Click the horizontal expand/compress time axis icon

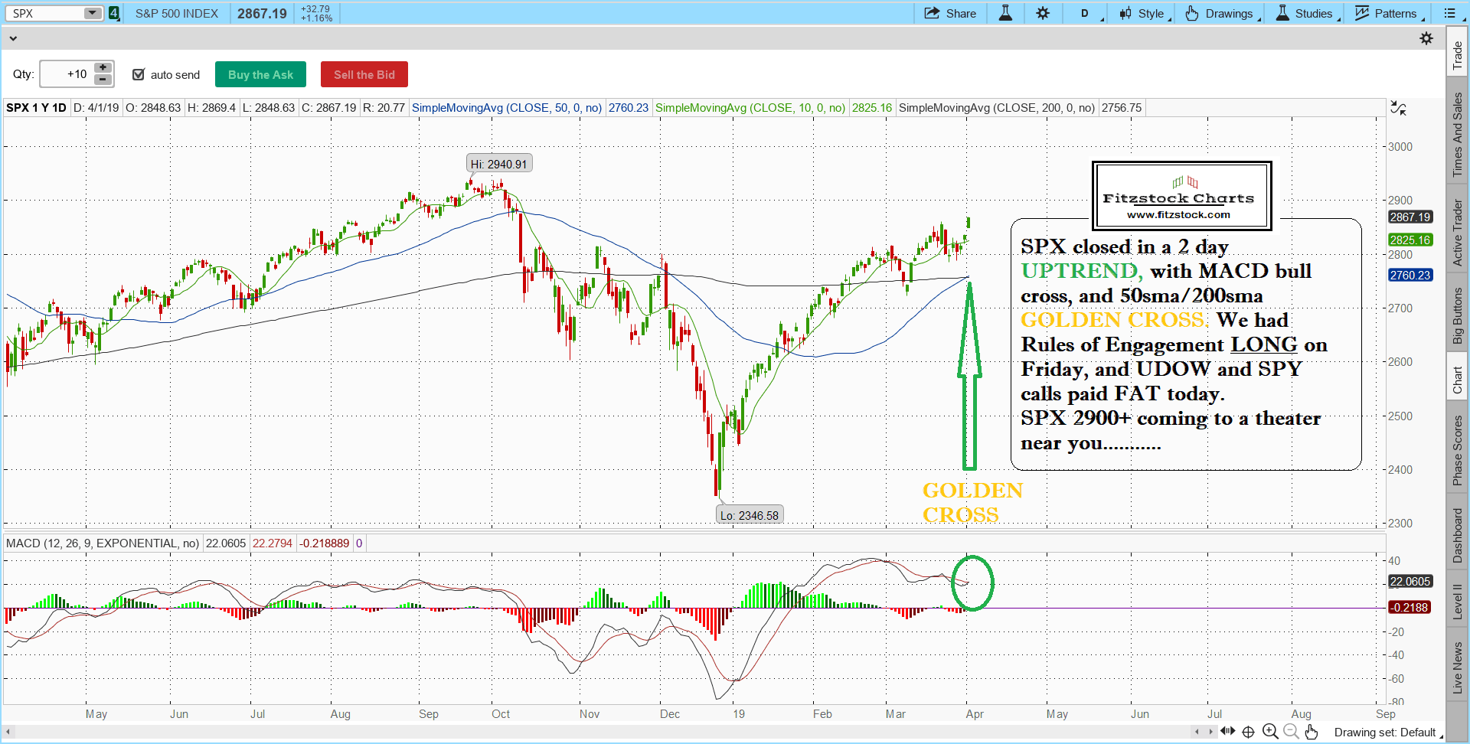tap(1227, 732)
